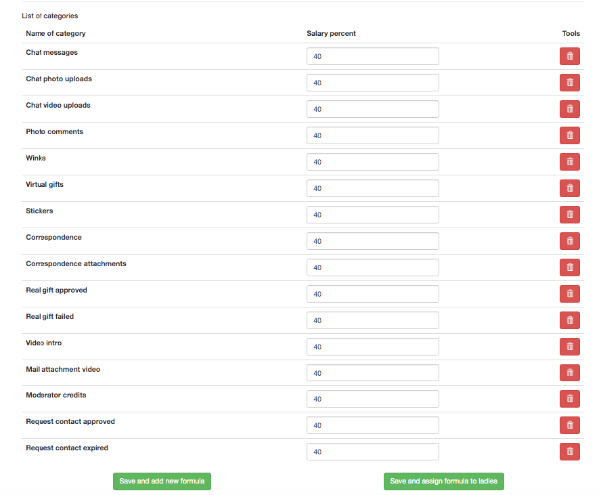Focus the Correspondence salary percent field
This screenshot has height=495, width=601.
coord(372,241)
